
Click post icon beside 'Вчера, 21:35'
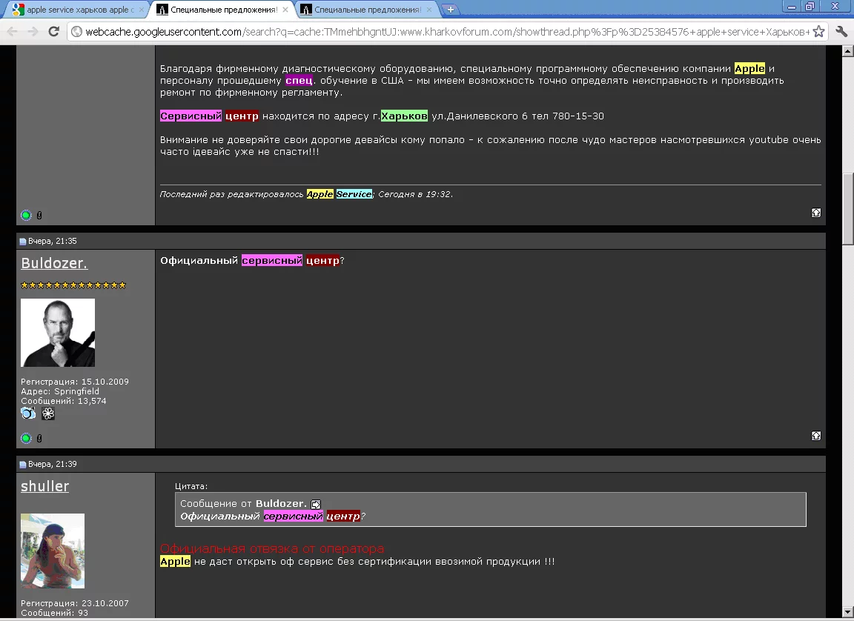pyautogui.click(x=23, y=241)
